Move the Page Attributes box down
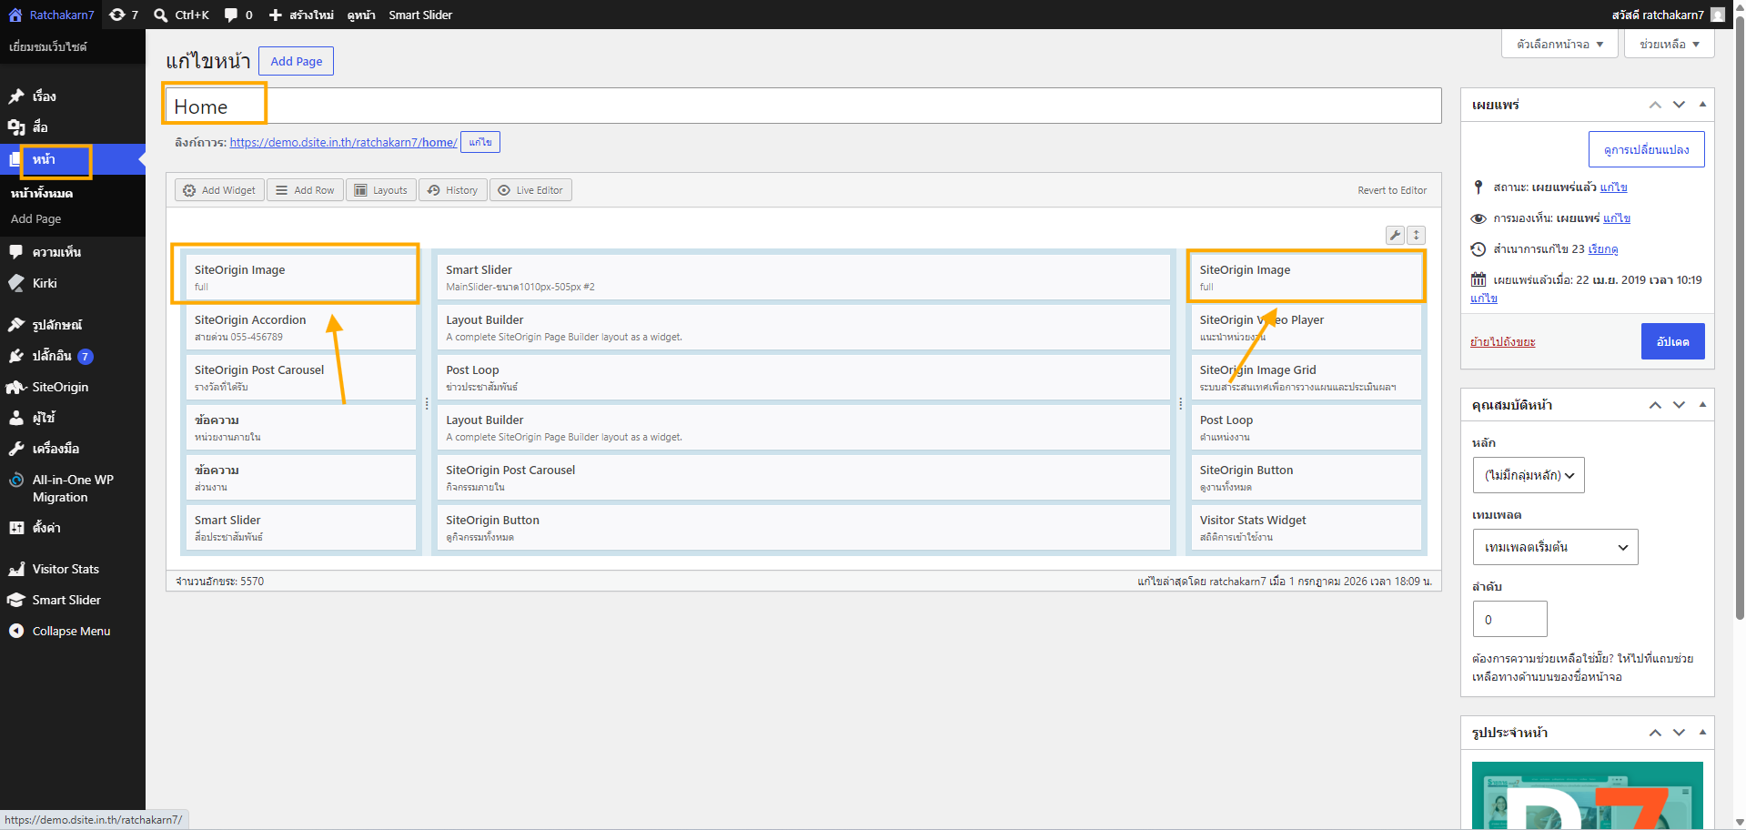Screen dimensions: 1746x830 click(1679, 405)
